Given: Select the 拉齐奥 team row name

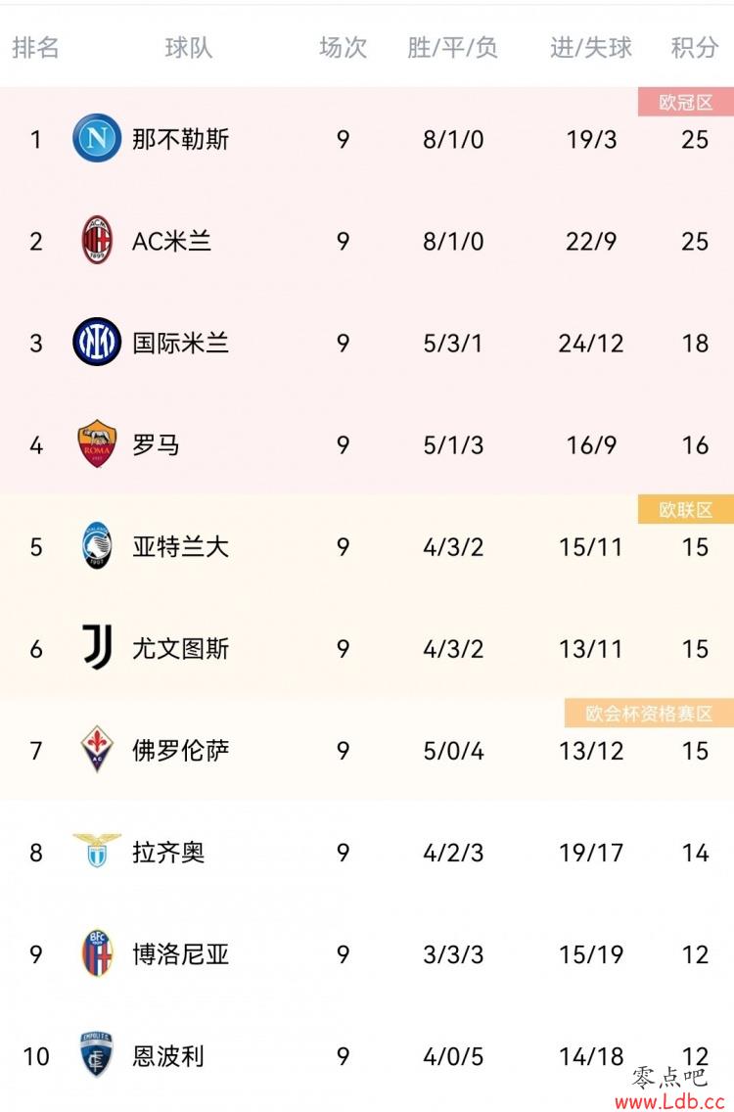Looking at the screenshot, I should point(168,852).
